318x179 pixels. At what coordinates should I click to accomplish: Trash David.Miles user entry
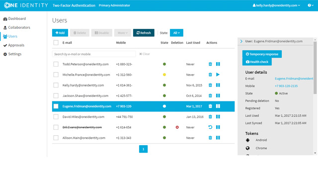210,117
